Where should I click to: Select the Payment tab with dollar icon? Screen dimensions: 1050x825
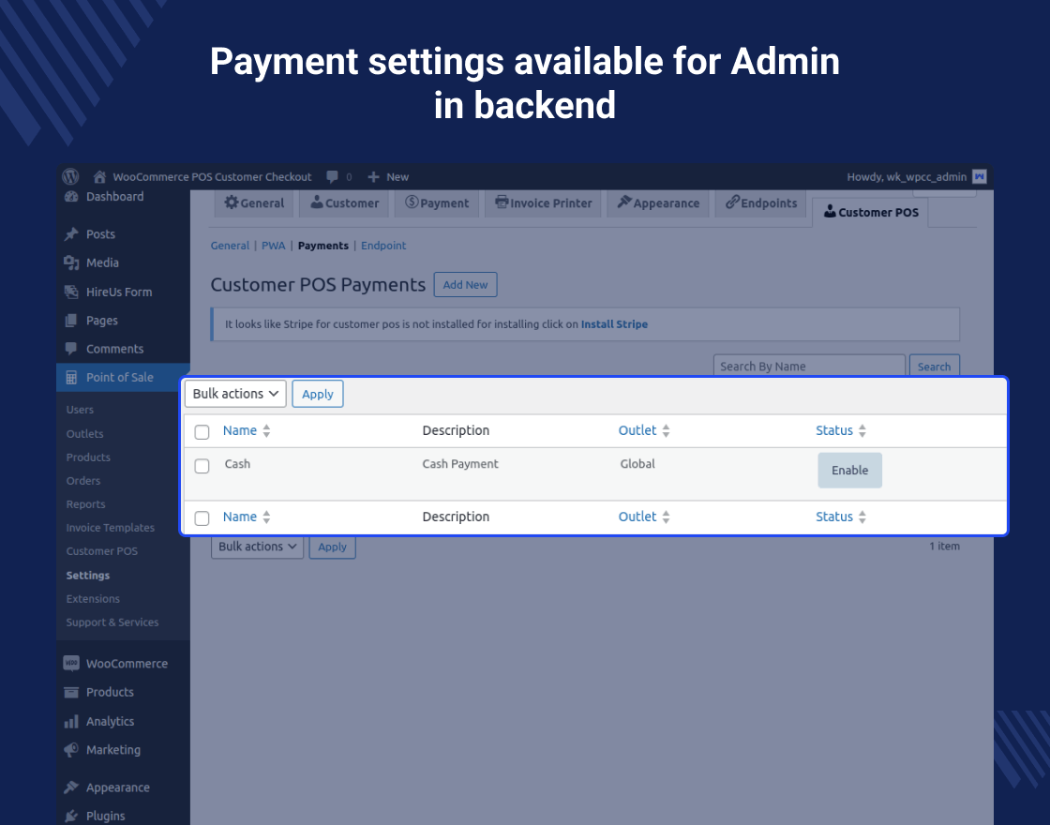pyautogui.click(x=436, y=202)
